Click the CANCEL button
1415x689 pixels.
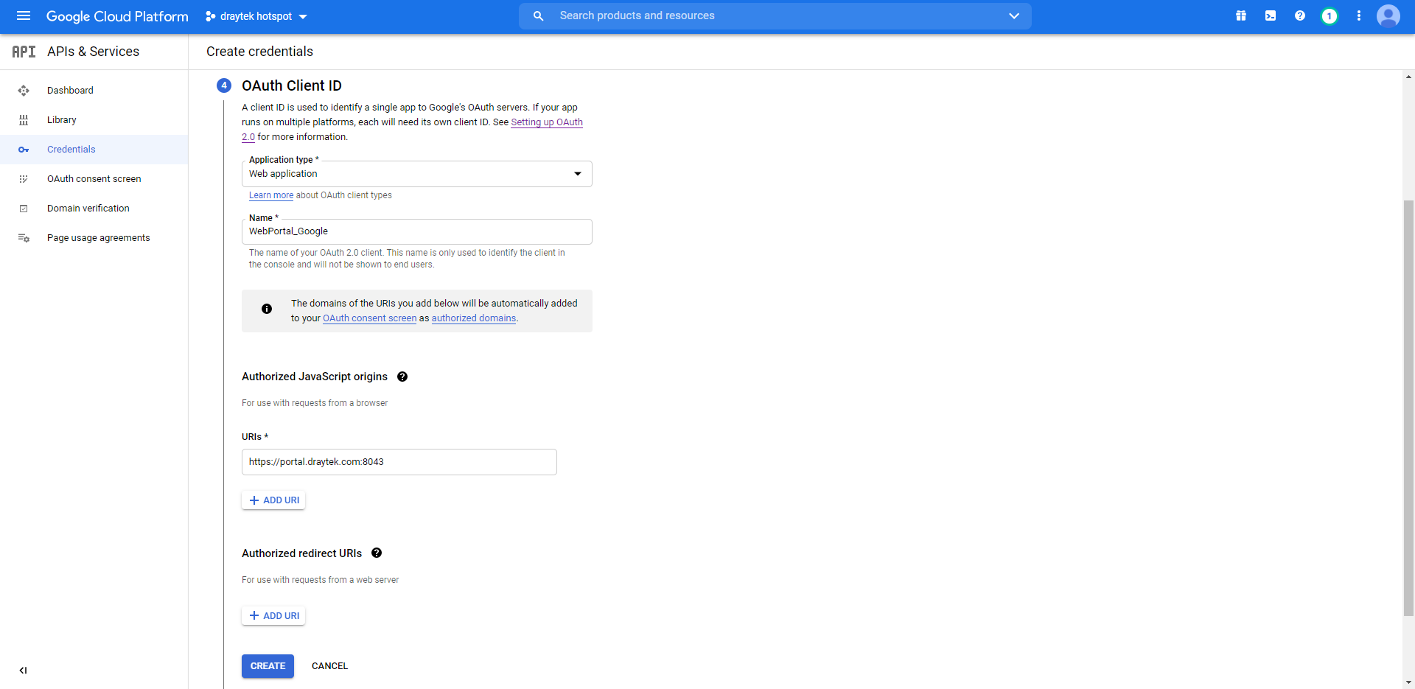[329, 666]
